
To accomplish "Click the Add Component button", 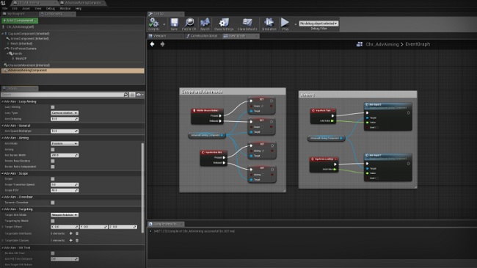I will [x=20, y=21].
